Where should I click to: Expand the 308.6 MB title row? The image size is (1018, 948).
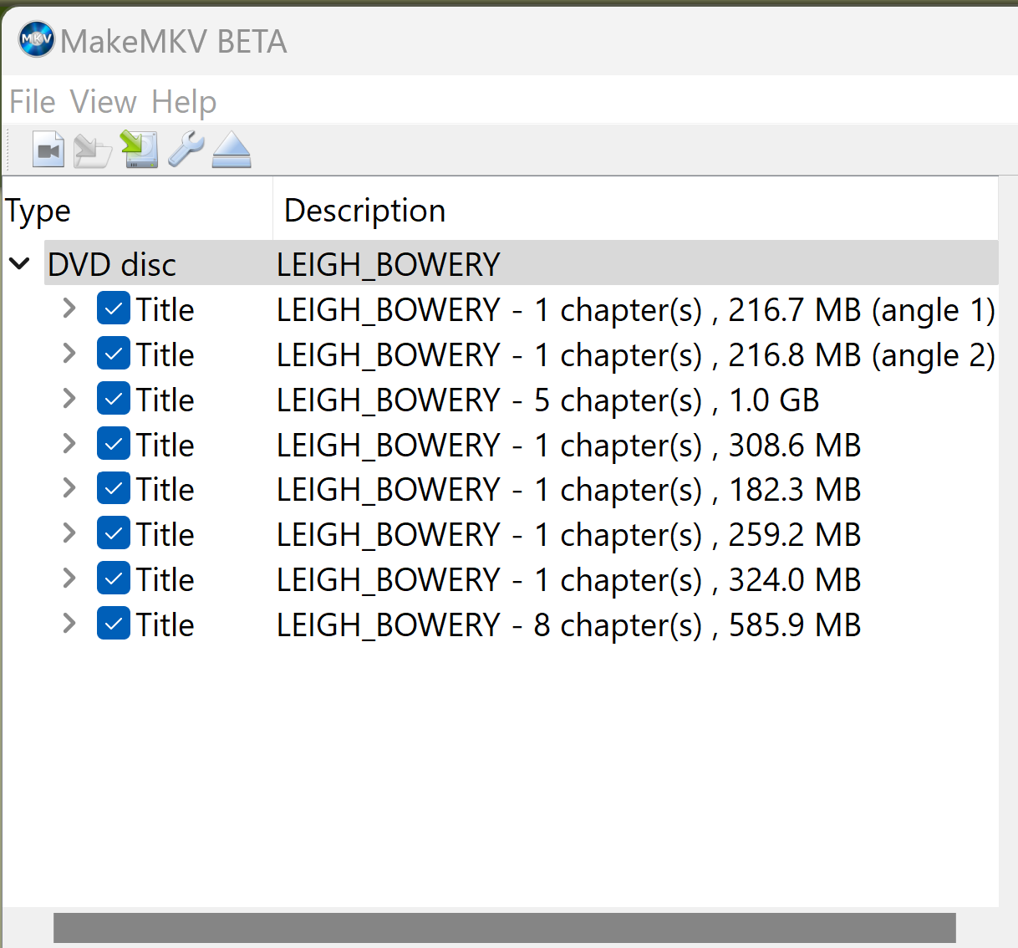[69, 444]
